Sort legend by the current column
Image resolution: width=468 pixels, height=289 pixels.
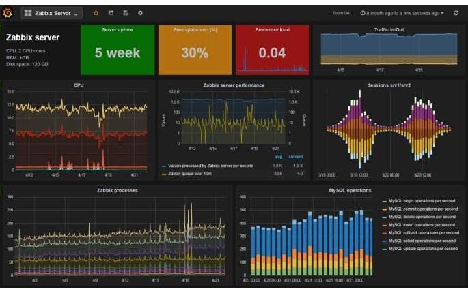point(295,157)
